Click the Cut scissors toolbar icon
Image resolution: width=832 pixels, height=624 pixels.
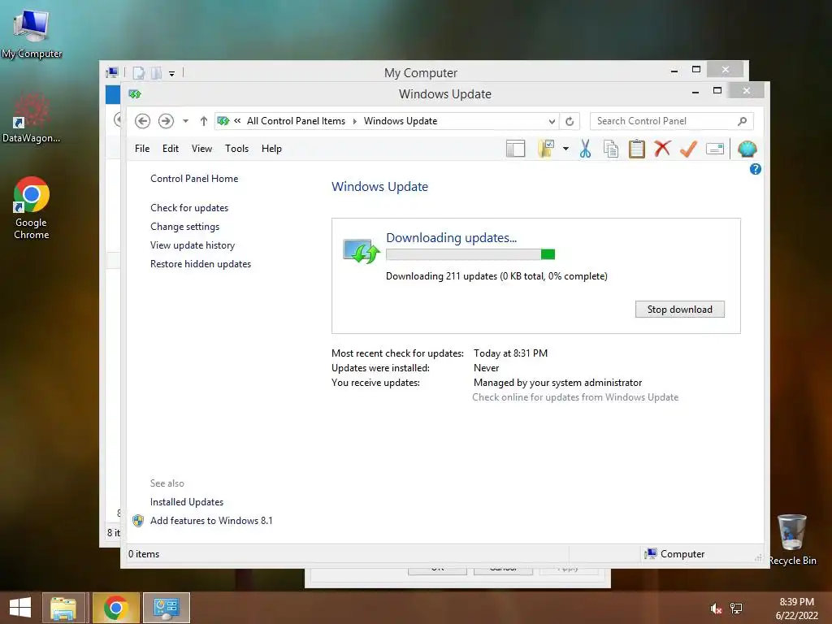[x=585, y=149]
